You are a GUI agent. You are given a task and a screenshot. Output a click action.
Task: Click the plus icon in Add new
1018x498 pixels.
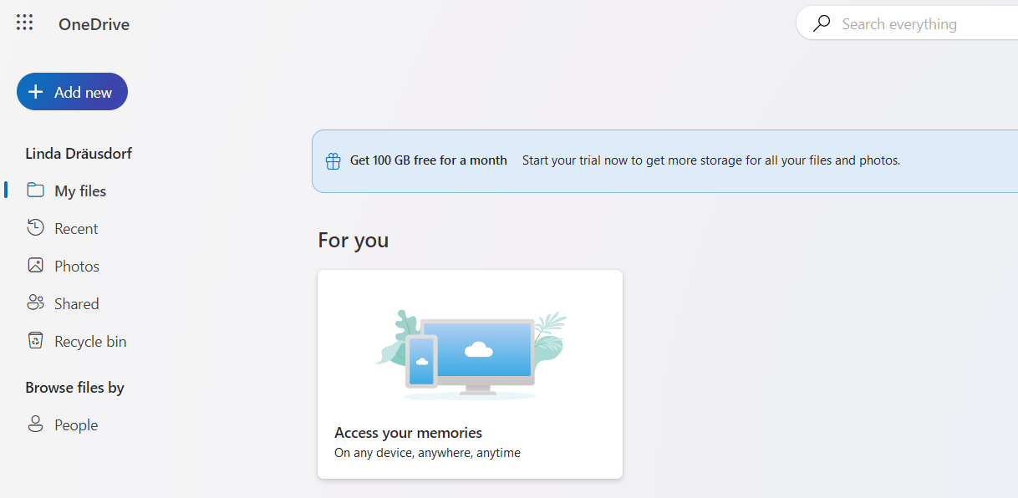click(35, 92)
